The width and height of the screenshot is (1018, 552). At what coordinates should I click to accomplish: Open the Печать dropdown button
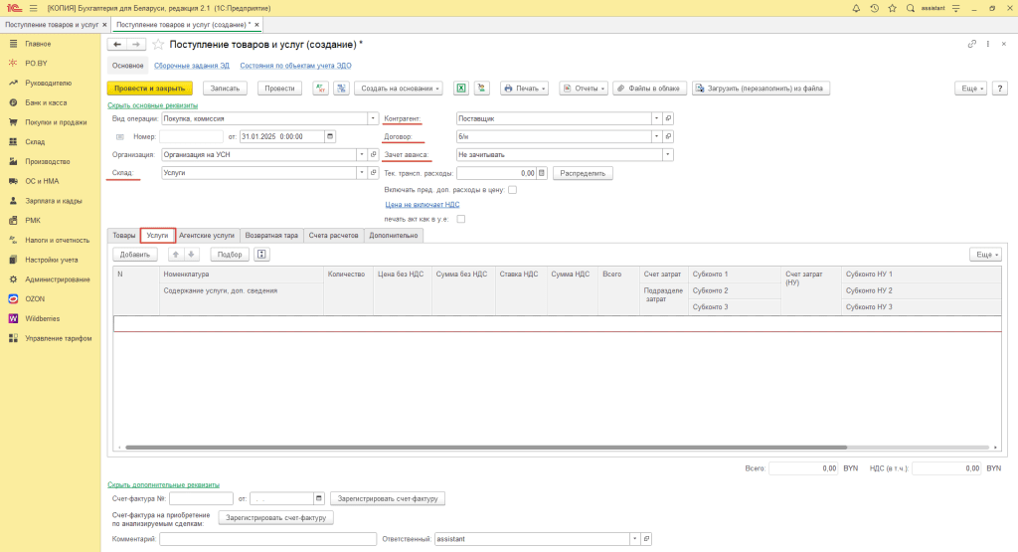(524, 88)
